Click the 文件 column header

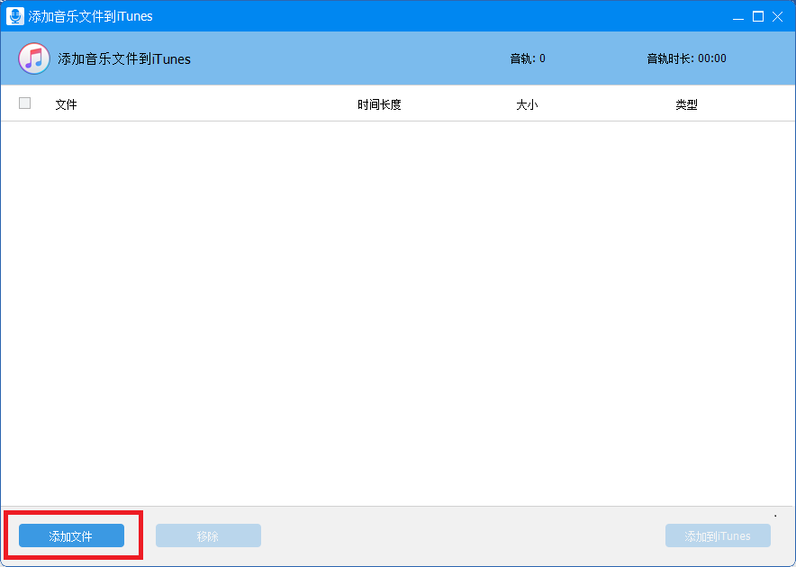(x=66, y=104)
